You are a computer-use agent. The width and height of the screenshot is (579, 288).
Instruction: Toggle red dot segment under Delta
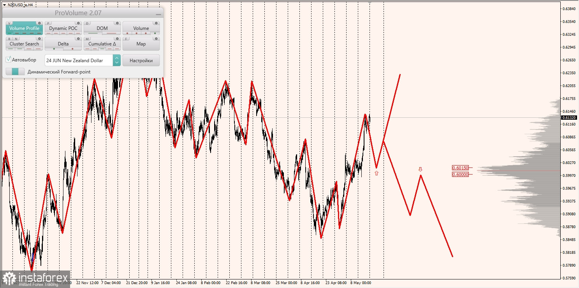[x=72, y=49]
